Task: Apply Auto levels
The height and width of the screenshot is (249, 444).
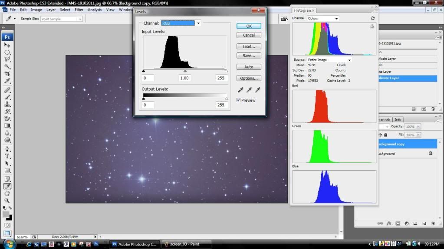Action: tap(249, 67)
